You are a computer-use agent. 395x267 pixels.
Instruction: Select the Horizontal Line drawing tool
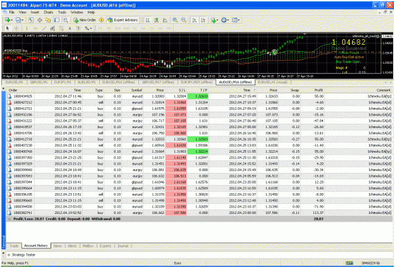pos(35,28)
